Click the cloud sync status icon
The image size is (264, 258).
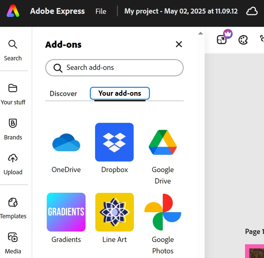click(x=252, y=11)
